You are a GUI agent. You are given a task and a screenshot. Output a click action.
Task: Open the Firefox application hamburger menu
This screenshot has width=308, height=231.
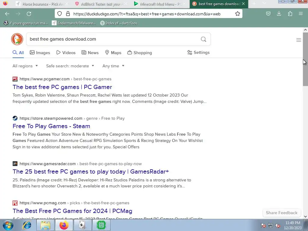click(x=300, y=14)
